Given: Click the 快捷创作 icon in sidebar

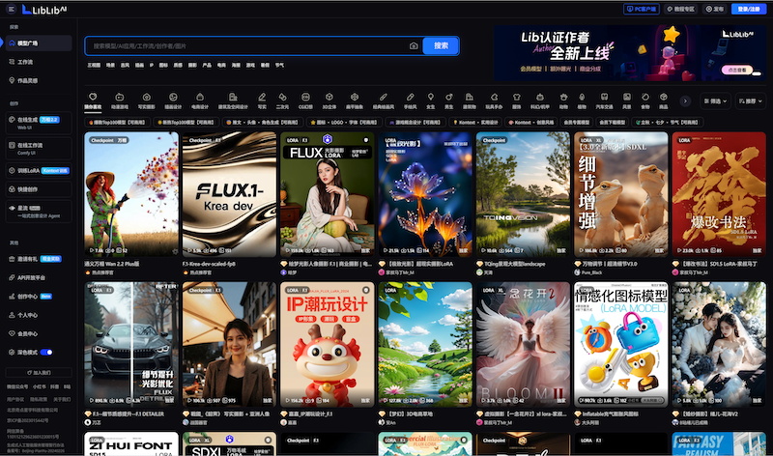Looking at the screenshot, I should pyautogui.click(x=13, y=189).
